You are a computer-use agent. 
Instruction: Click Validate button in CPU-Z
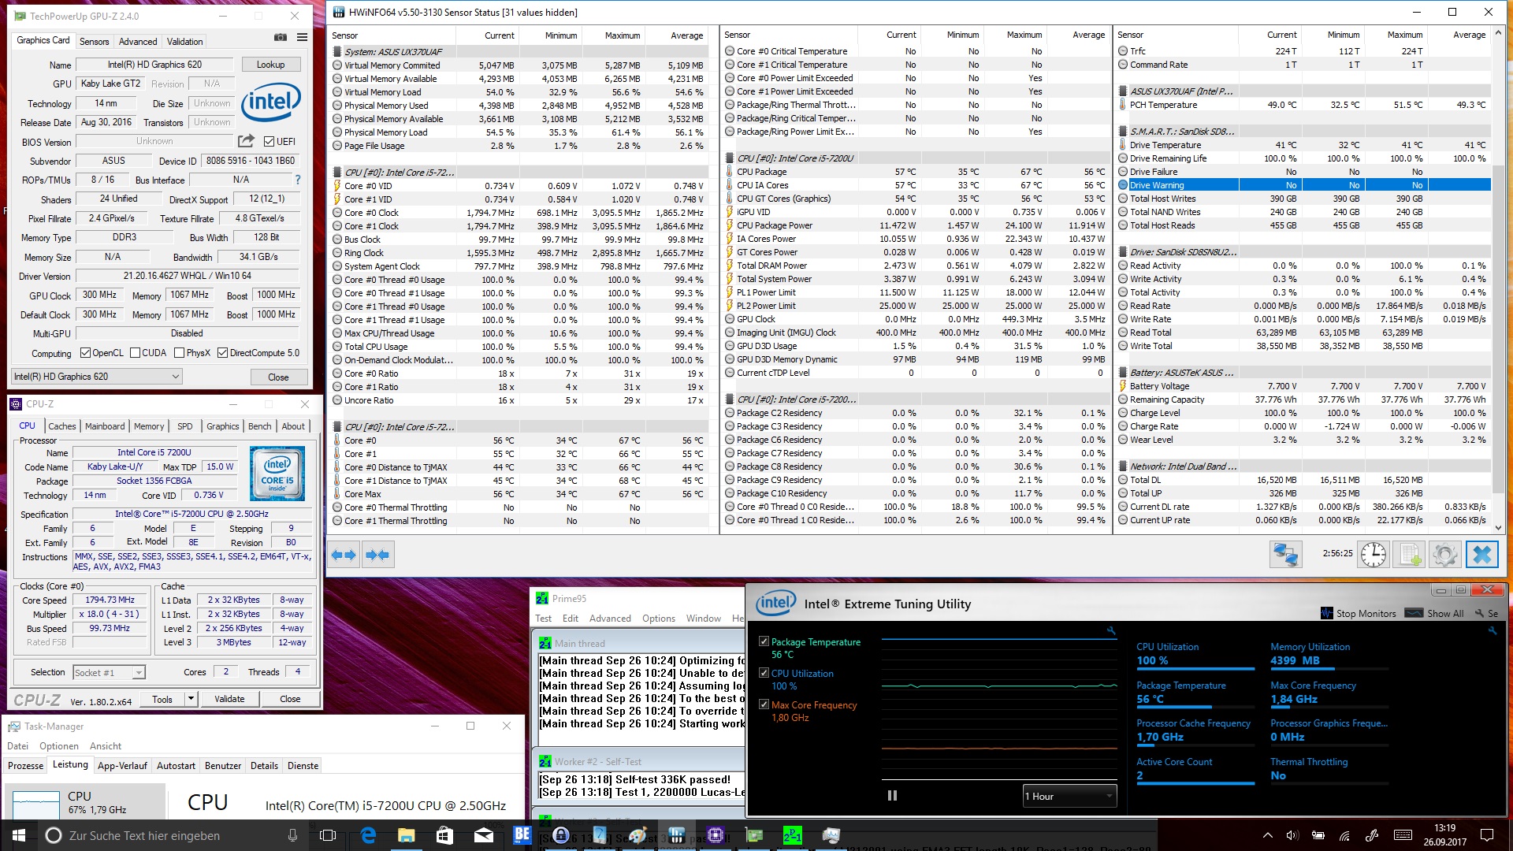(x=229, y=699)
